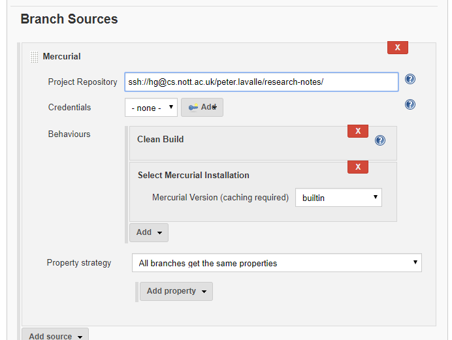This screenshot has width=452, height=340.
Task: Click the Property strategy label
Action: point(79,263)
